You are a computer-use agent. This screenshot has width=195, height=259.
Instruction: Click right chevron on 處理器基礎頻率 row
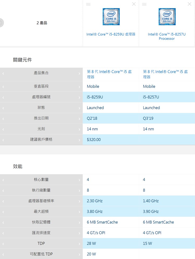(x=80, y=201)
